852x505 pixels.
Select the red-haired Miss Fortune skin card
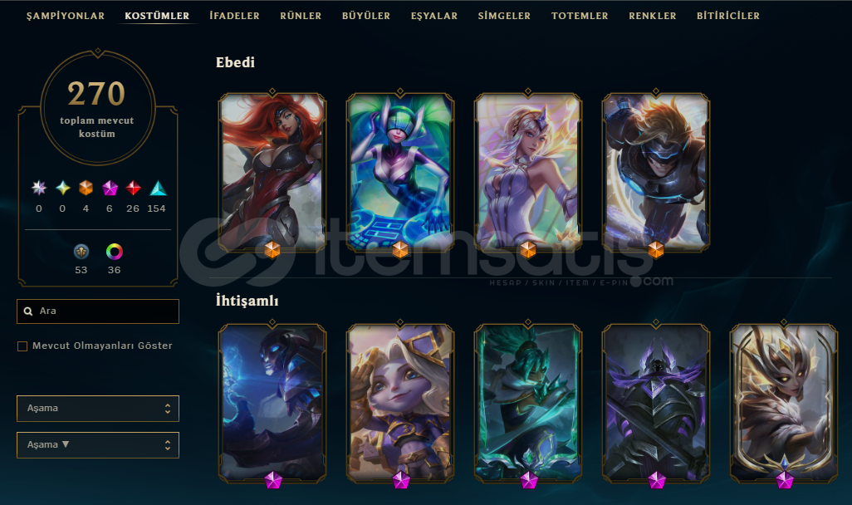[272, 172]
